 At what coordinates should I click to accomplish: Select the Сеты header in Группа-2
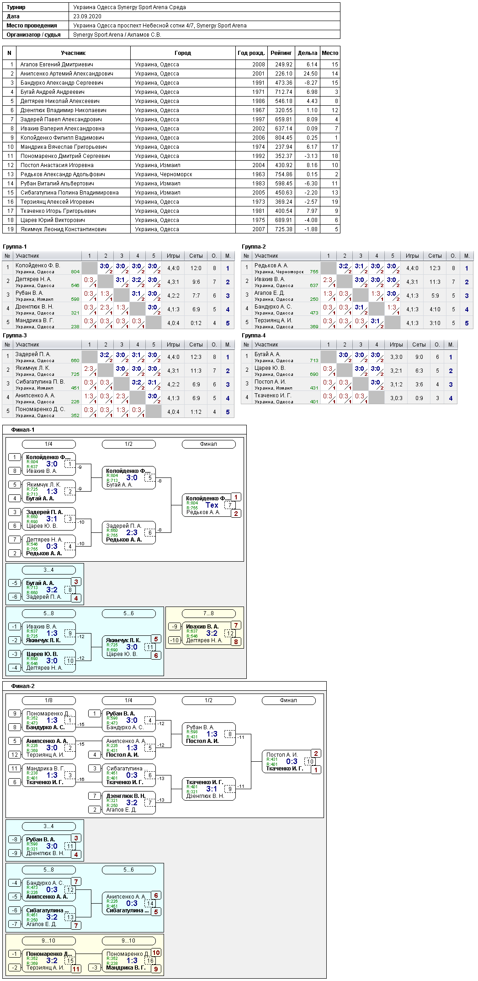(435, 256)
